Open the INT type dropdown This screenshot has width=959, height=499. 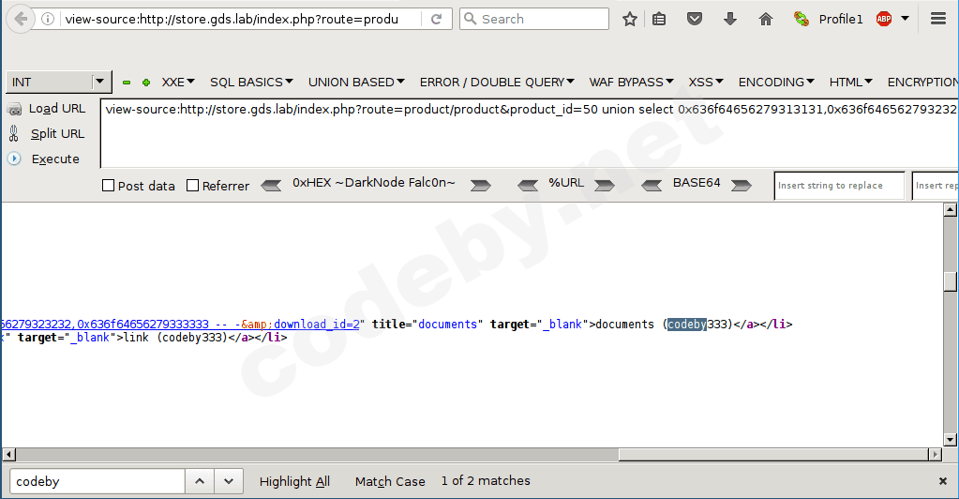pos(58,82)
